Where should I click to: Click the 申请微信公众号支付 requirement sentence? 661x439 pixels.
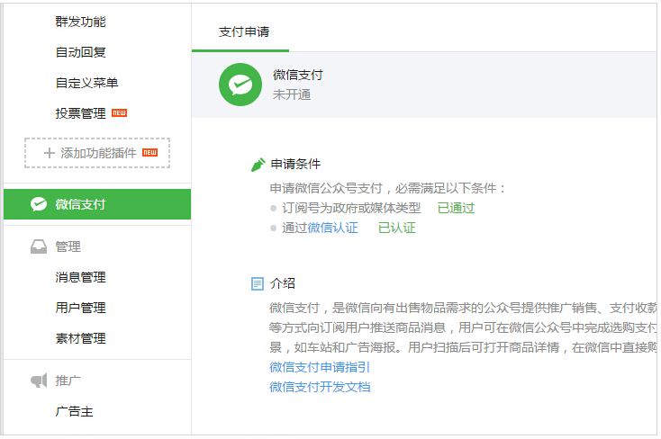click(x=387, y=188)
